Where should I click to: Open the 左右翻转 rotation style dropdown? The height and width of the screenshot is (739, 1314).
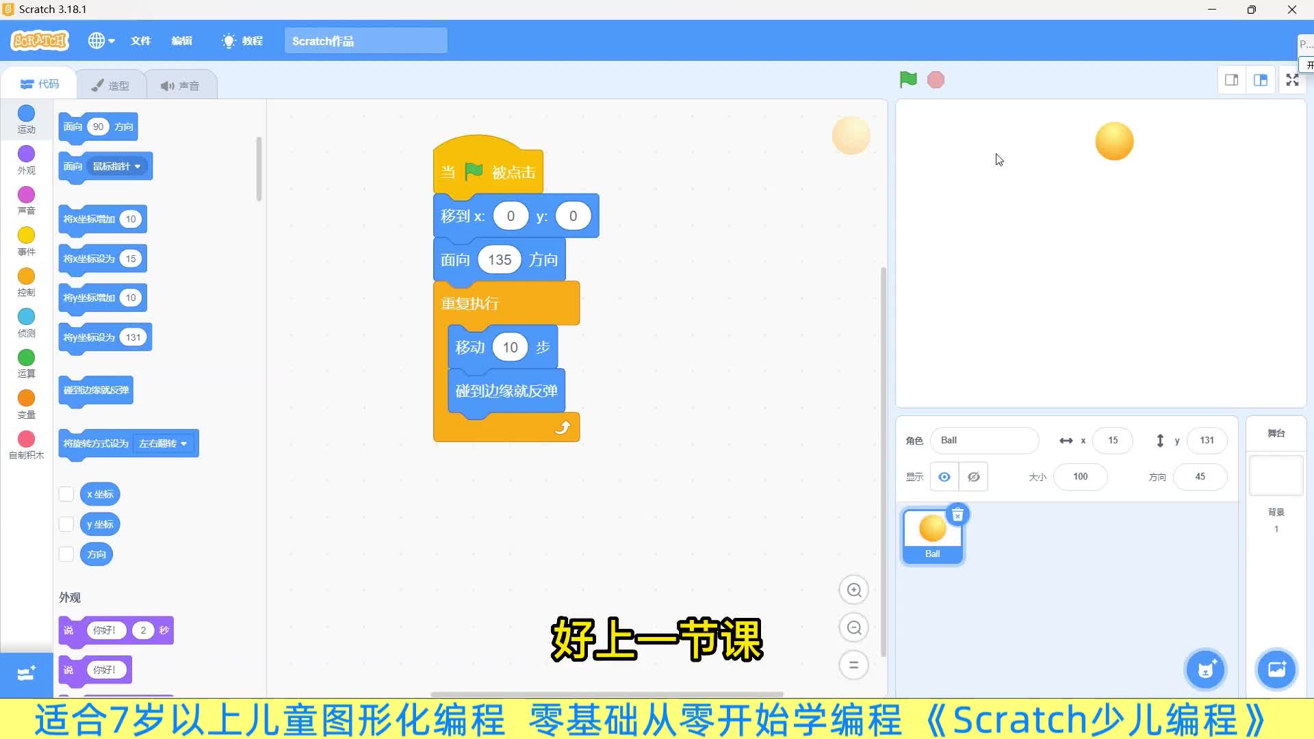[x=163, y=443]
